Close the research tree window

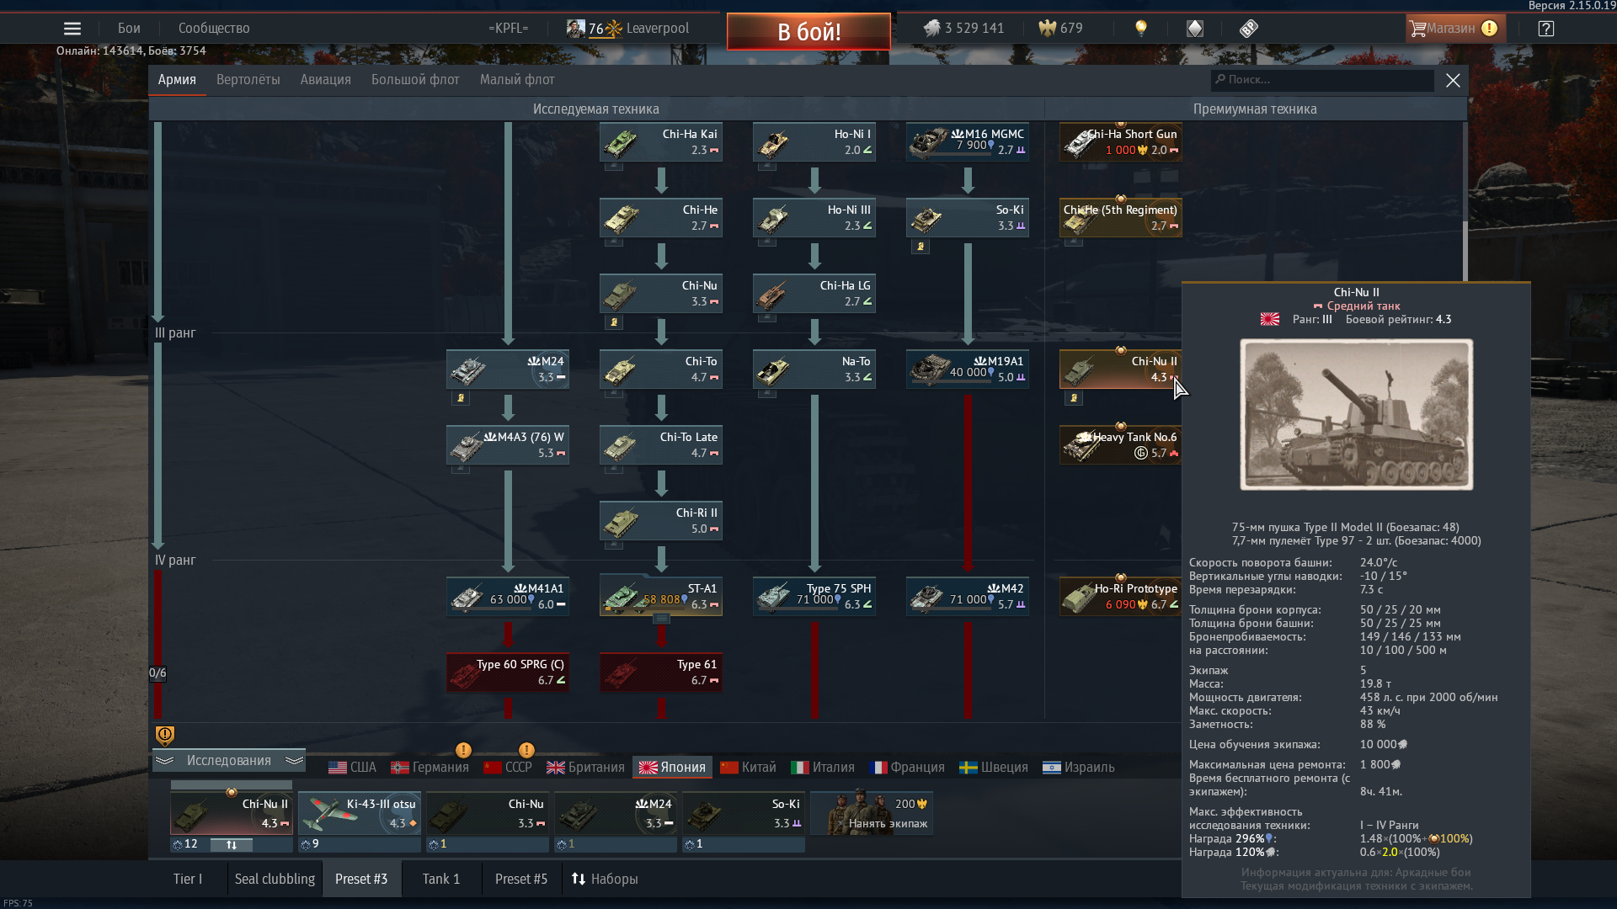[1453, 80]
